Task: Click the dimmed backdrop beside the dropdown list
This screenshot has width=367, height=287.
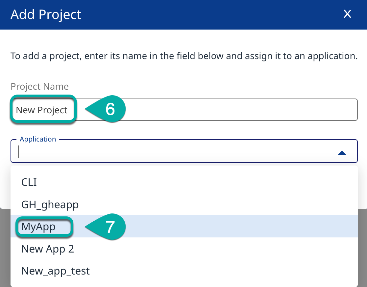Action: [x=362, y=246]
